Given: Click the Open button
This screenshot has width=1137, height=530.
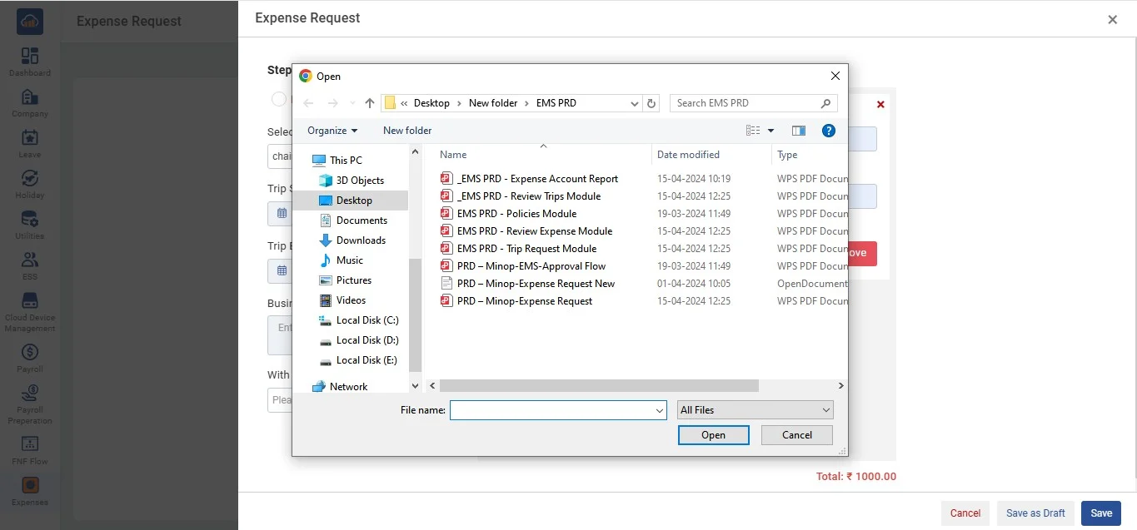Looking at the screenshot, I should coord(713,435).
